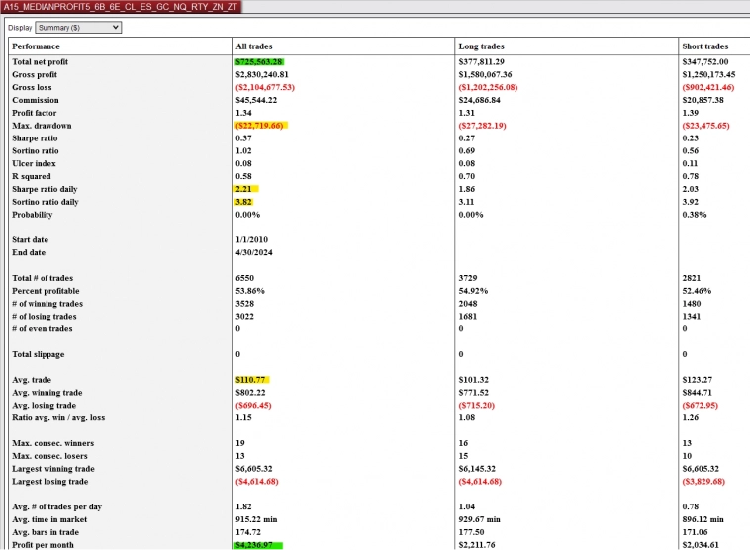Image resolution: width=750 pixels, height=550 pixels.
Task: Select the Start date value 1/1/2010
Action: [253, 240]
